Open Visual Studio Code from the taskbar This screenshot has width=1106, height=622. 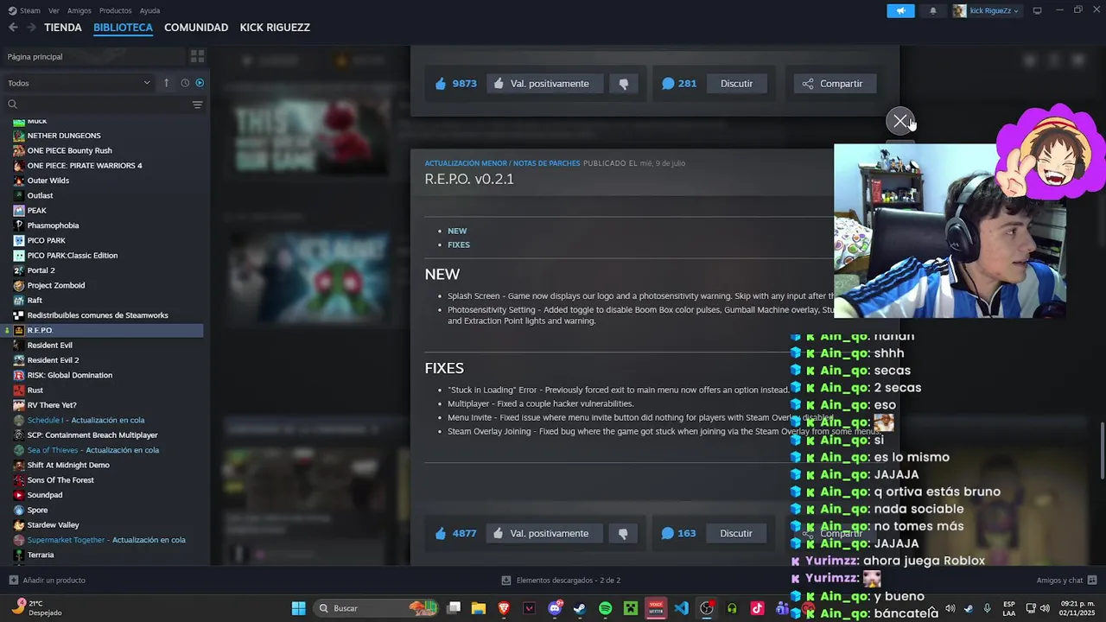[681, 608]
